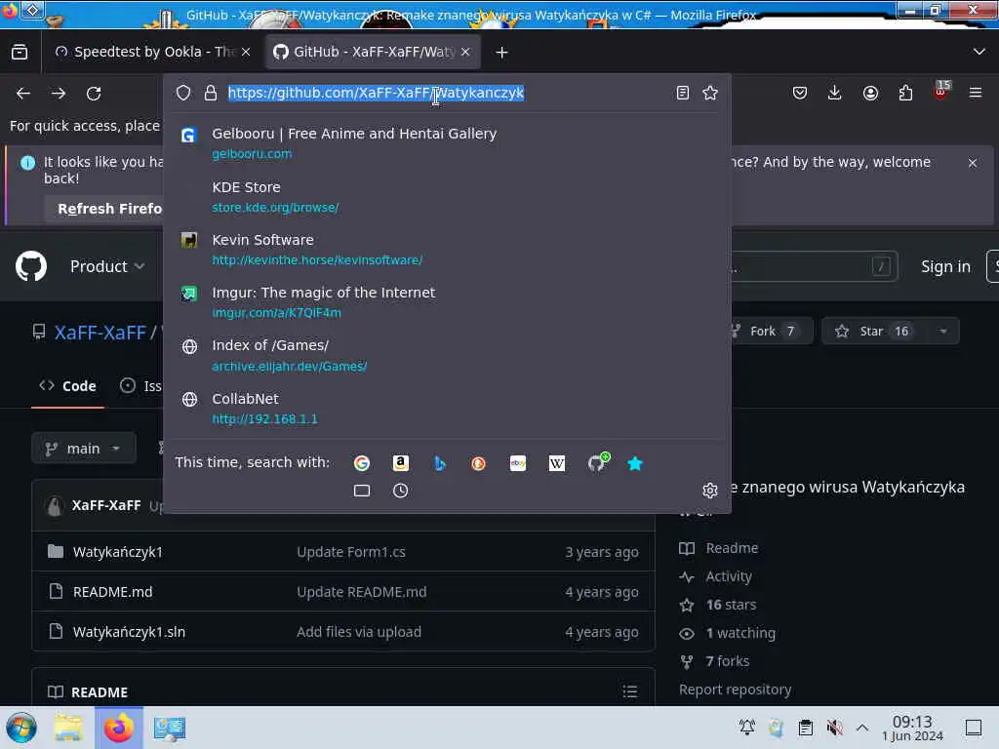
Task: Open Windows Start menu orb
Action: pyautogui.click(x=21, y=728)
